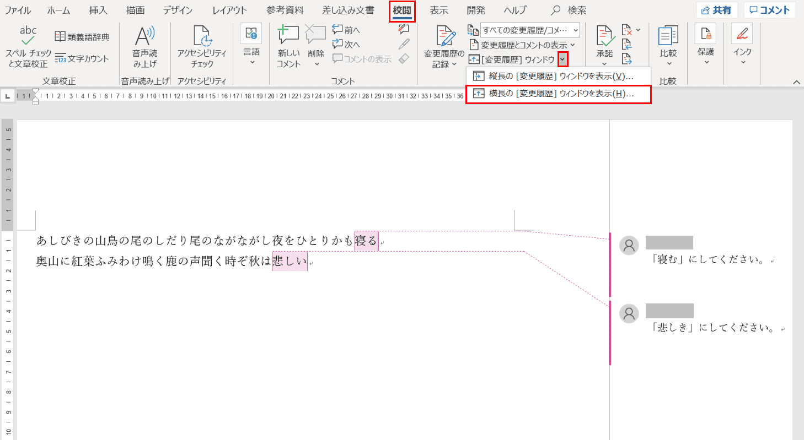Select the pen icon in comment group

pyautogui.click(x=404, y=44)
